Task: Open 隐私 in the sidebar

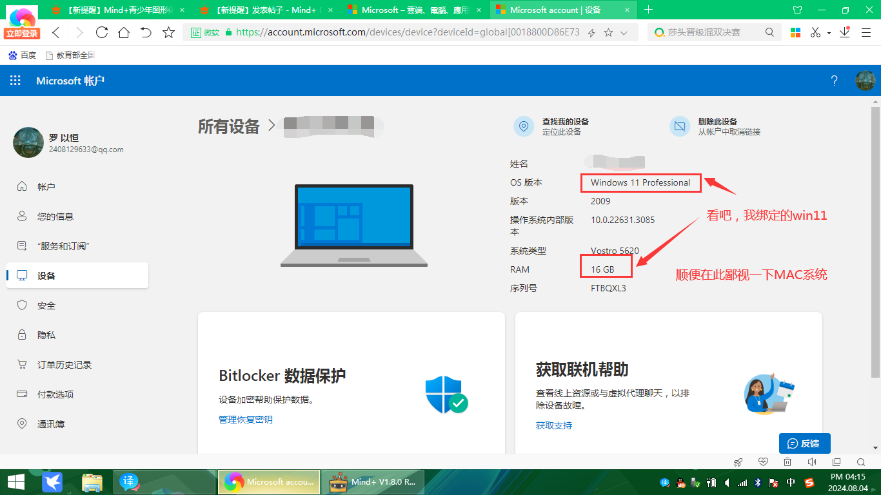Action: point(77,335)
